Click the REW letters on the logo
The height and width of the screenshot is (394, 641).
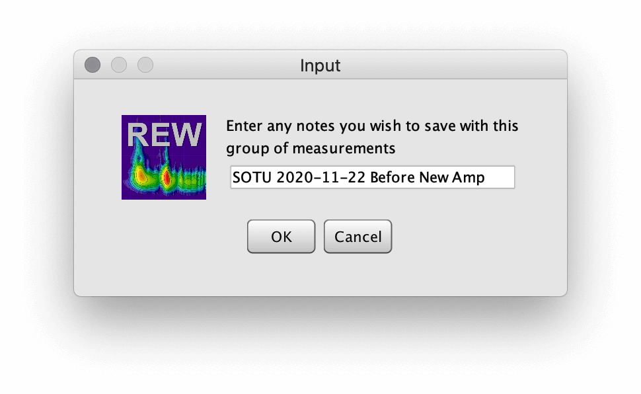tap(165, 134)
